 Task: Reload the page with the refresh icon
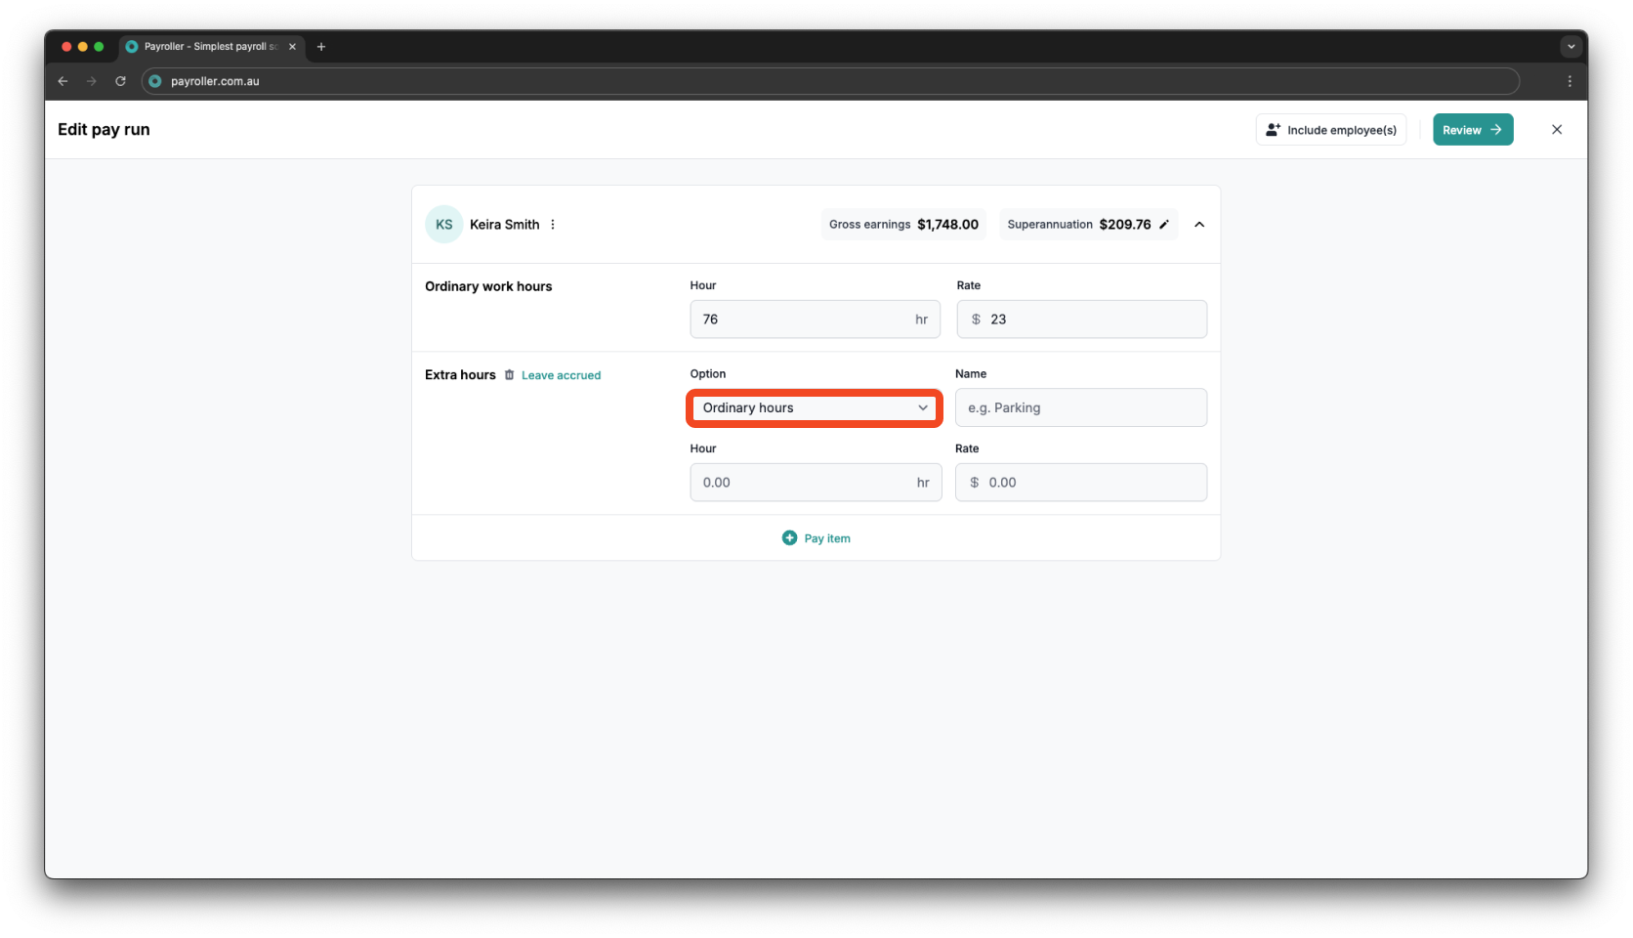click(120, 81)
